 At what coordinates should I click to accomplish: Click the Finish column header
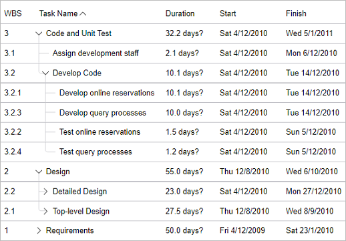[296, 13]
